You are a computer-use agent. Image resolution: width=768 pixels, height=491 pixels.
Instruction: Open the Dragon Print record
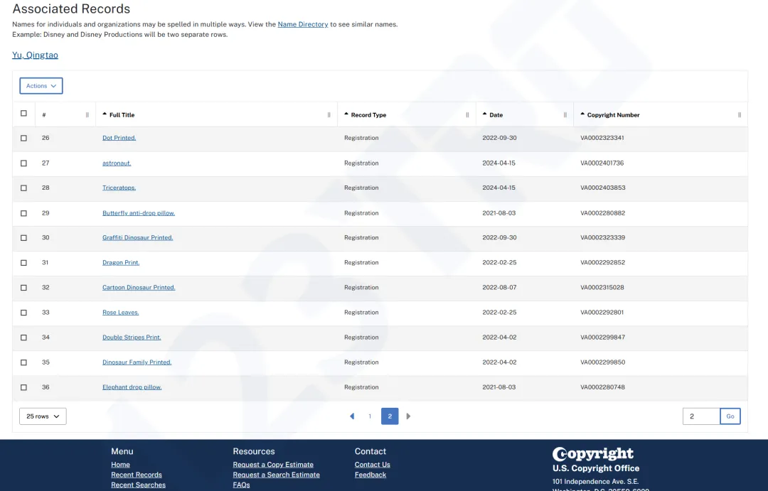(121, 262)
